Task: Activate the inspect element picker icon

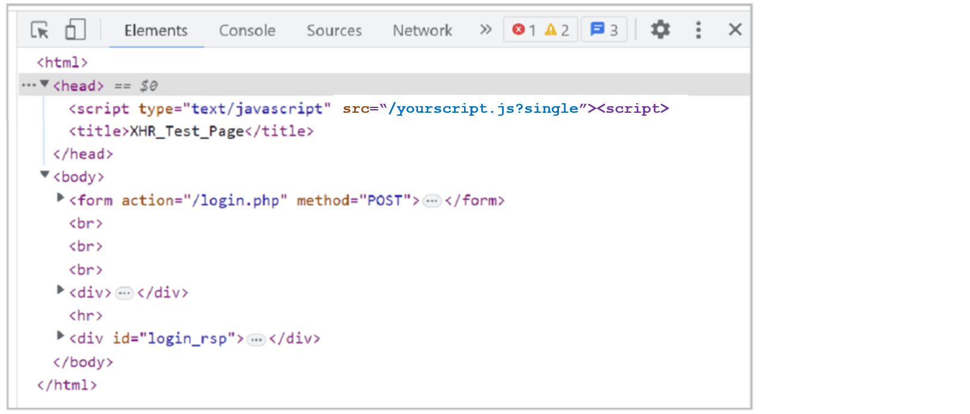Action: click(40, 30)
